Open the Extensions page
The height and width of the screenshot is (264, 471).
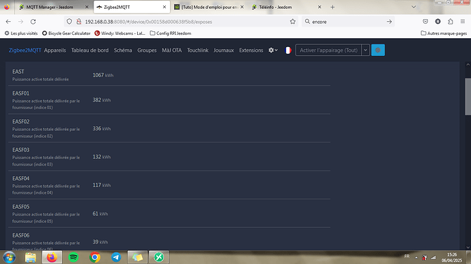pos(251,50)
